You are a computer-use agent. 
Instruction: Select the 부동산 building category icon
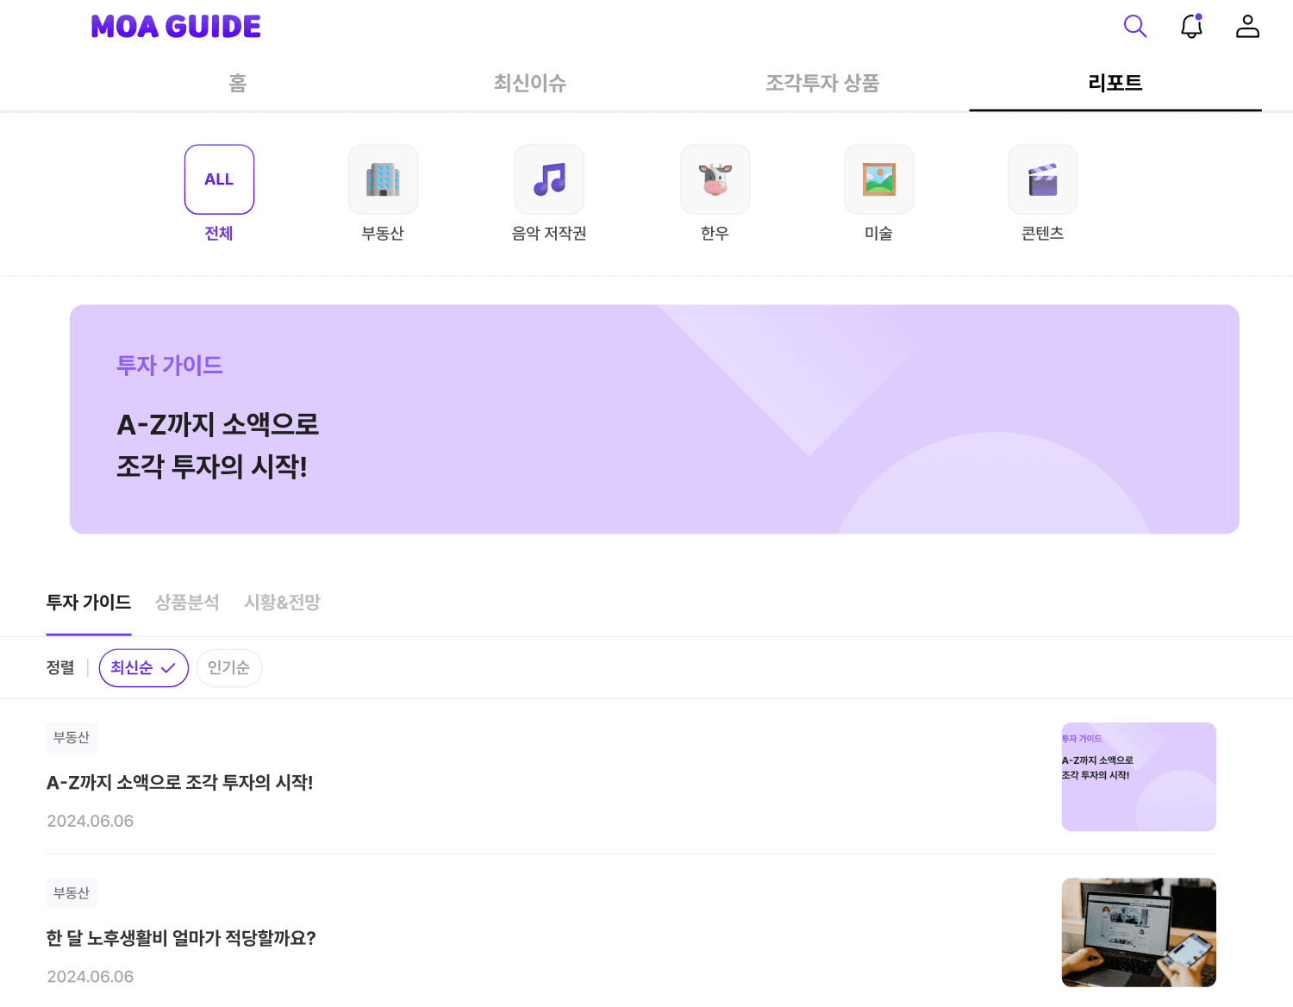pyautogui.click(x=383, y=179)
